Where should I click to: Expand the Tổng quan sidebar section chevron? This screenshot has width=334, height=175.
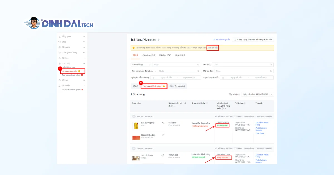pos(84,36)
